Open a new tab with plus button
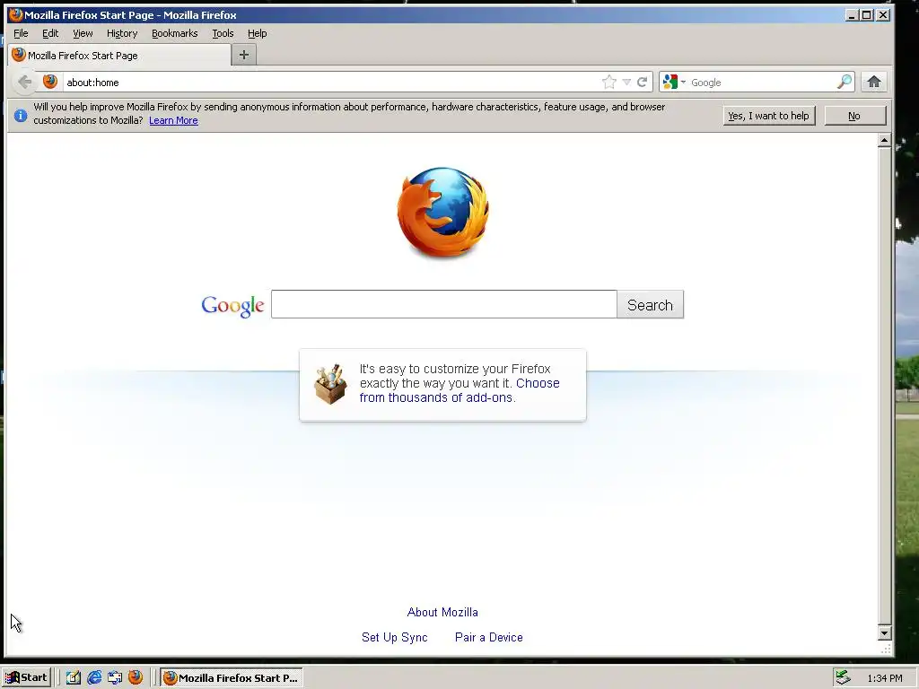This screenshot has width=919, height=689. click(x=244, y=55)
